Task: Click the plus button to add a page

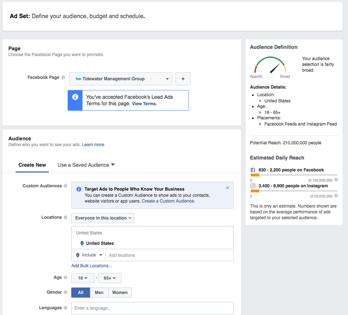Action: pyautogui.click(x=183, y=79)
